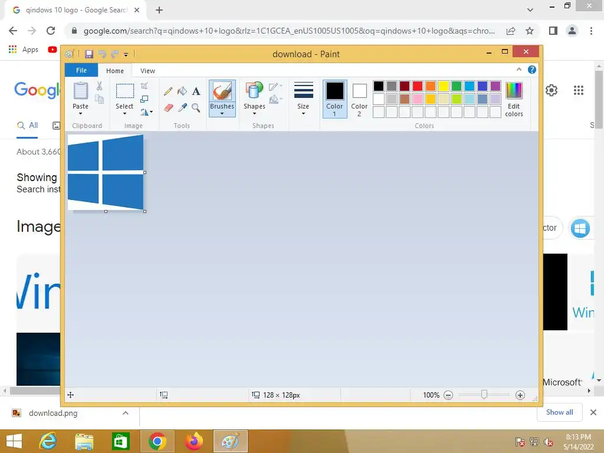604x453 pixels.
Task: Open download.png options chevron in downloads bar
Action: click(x=126, y=413)
